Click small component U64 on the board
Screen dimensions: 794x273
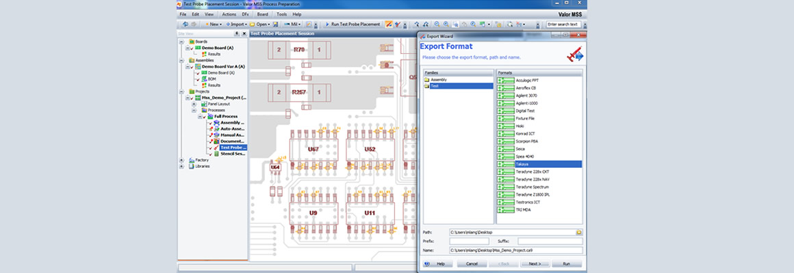[275, 167]
